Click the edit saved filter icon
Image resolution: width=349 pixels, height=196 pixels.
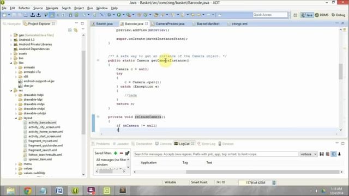127,153
